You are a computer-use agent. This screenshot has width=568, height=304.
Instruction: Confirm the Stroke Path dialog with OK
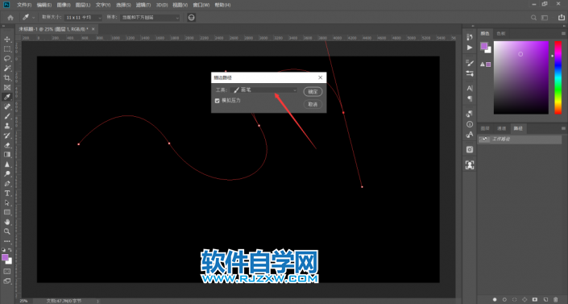[x=313, y=92]
